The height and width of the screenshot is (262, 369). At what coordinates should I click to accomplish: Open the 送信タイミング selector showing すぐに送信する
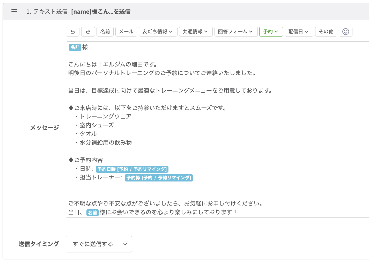pos(99,244)
